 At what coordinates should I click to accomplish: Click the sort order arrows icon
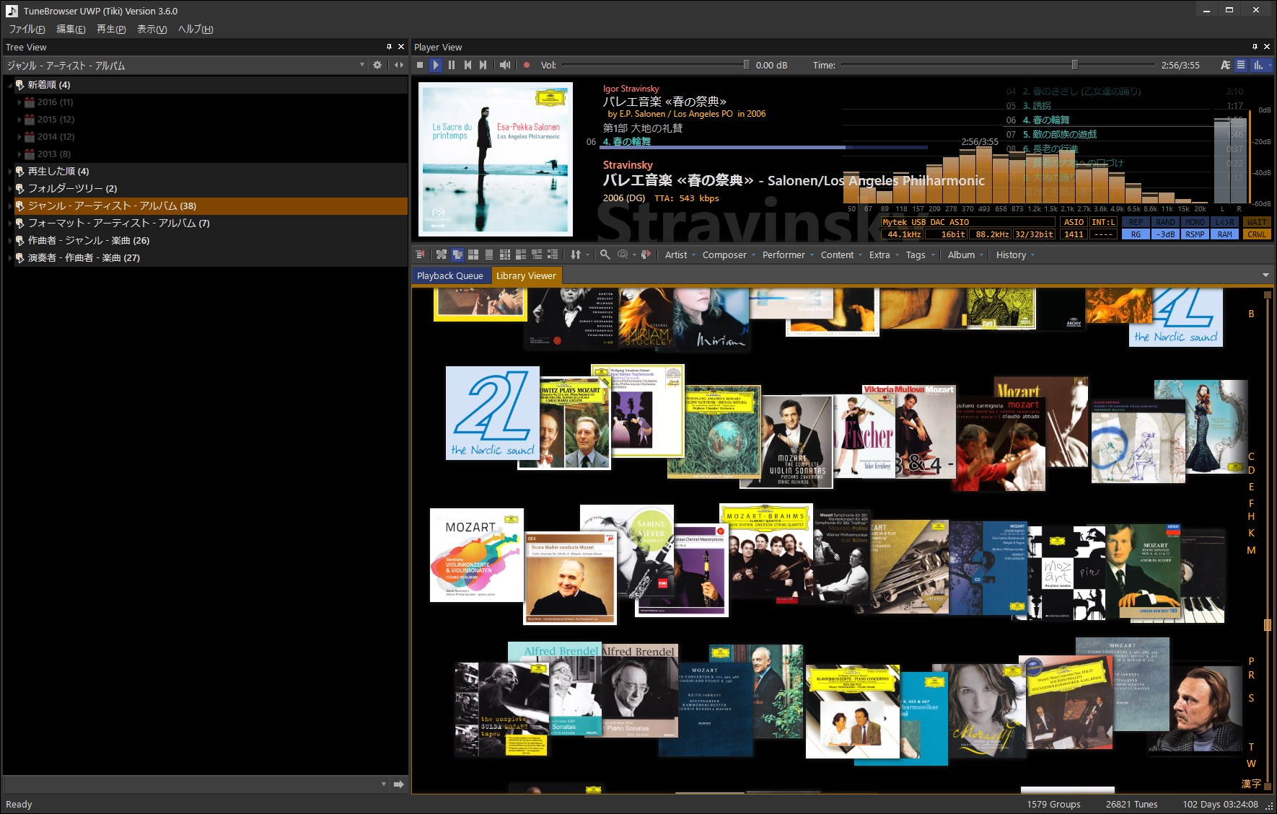coord(576,255)
